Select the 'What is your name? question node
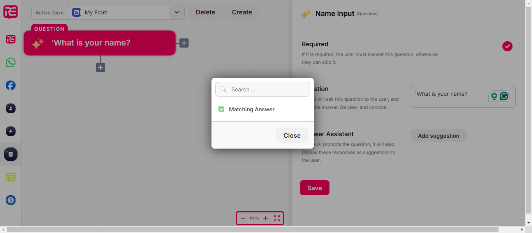The image size is (532, 233). (x=100, y=43)
